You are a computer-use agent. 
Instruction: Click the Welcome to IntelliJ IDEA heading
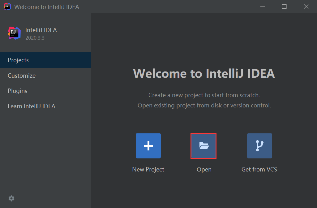pos(204,74)
